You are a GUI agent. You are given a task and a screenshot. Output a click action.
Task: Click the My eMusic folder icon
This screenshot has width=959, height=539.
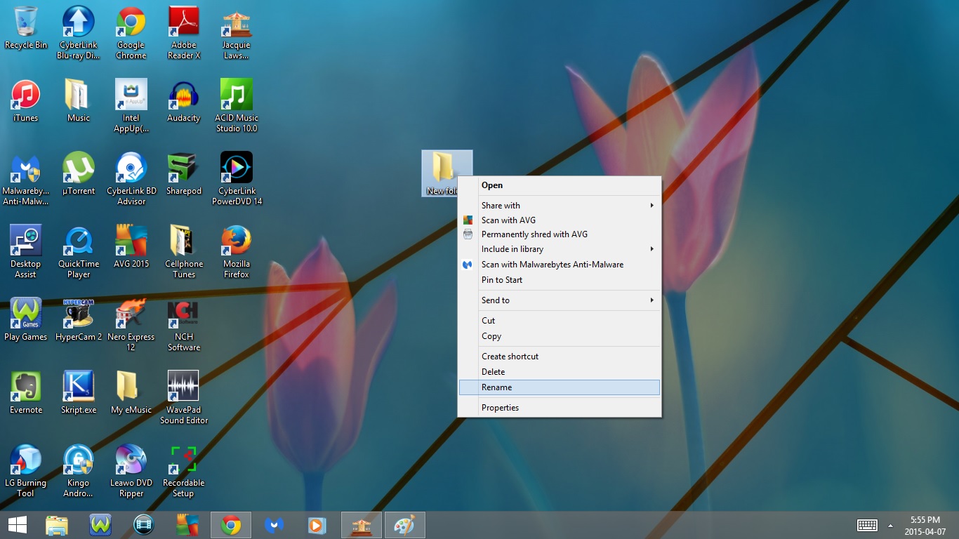131,393
